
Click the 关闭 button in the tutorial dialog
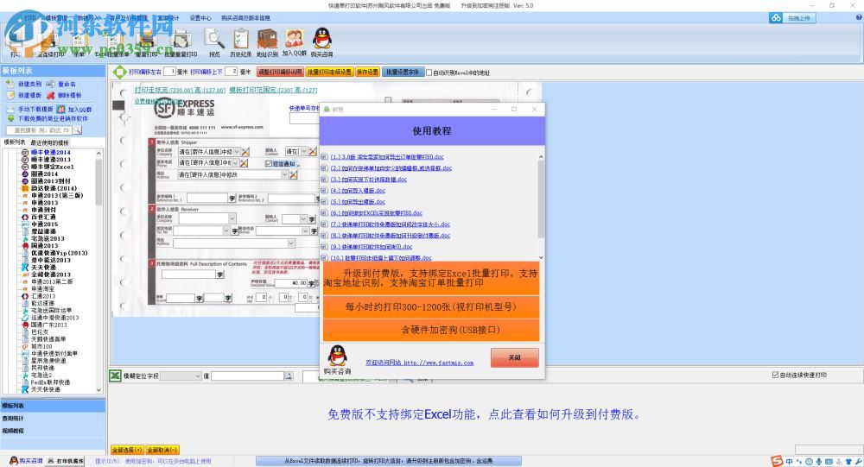(515, 357)
